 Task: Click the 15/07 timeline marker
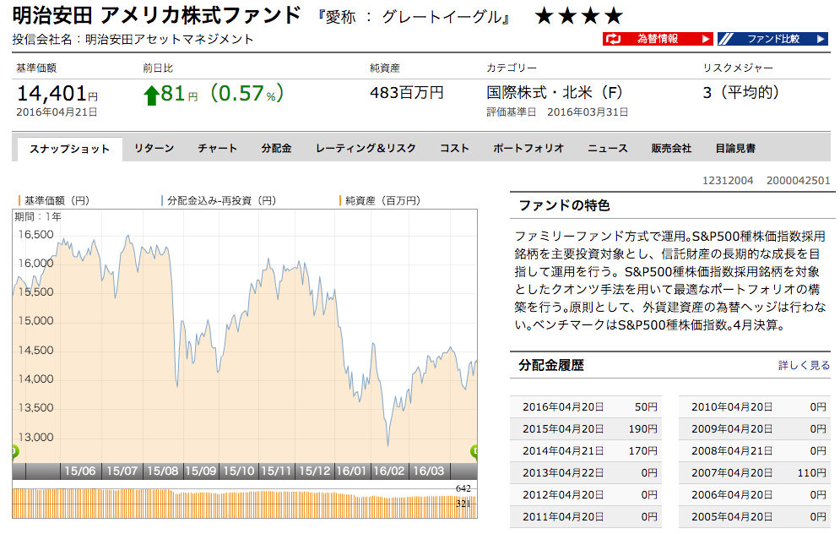click(x=122, y=471)
